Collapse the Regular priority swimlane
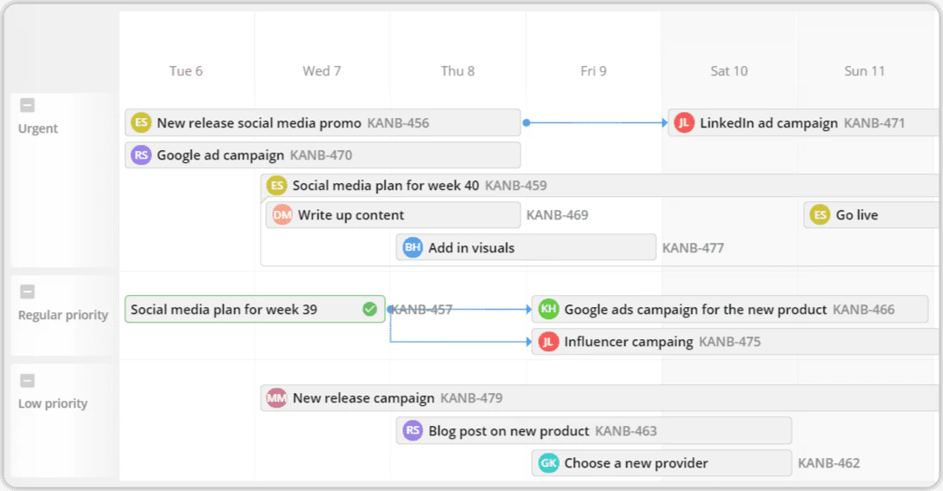943x491 pixels. (x=27, y=292)
